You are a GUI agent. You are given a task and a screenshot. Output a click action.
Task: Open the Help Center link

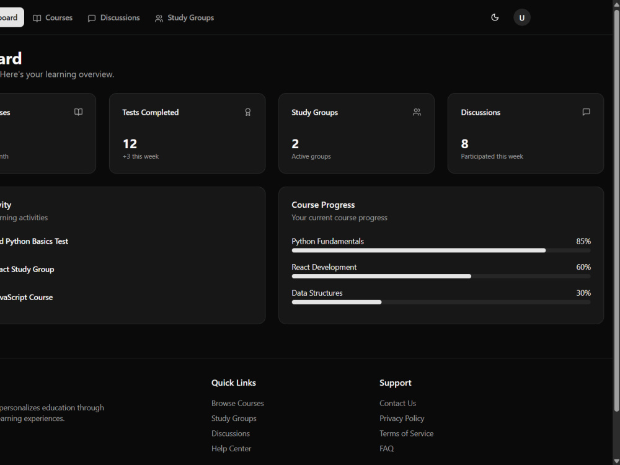tap(231, 448)
